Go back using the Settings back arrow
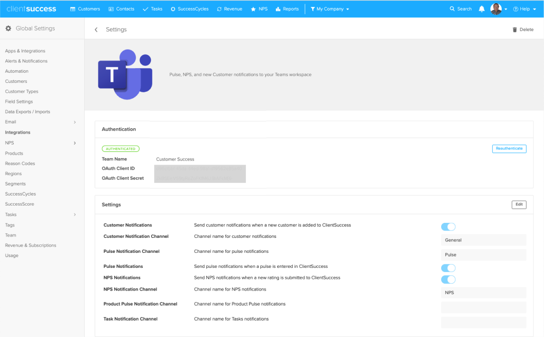The image size is (544, 337). 96,30
